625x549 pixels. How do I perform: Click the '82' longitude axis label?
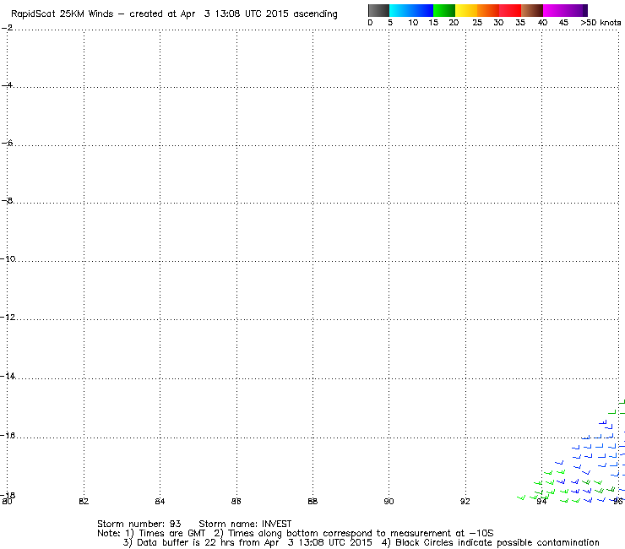pos(84,501)
